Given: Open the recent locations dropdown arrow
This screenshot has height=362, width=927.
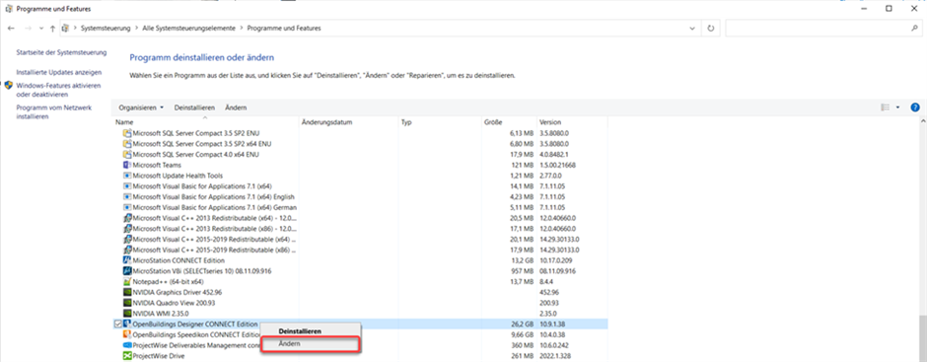Looking at the screenshot, I should pyautogui.click(x=40, y=28).
